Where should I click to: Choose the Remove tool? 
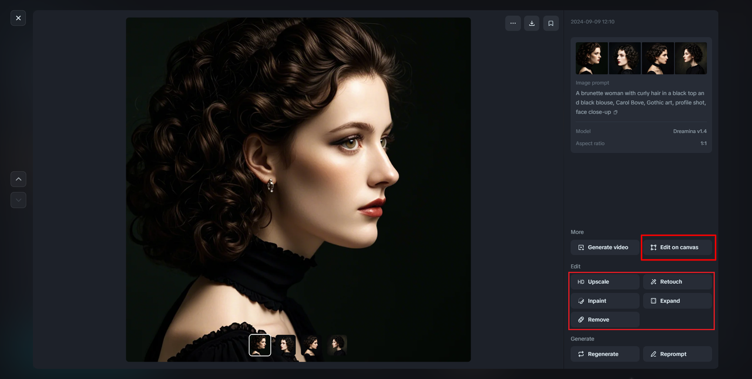pyautogui.click(x=605, y=320)
